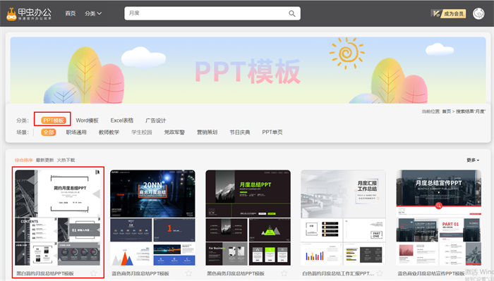Click the 成为会员 button
Screen dimensions: 494x281
coord(454,13)
